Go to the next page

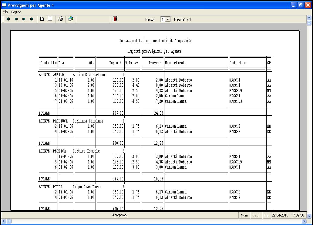[24, 19]
